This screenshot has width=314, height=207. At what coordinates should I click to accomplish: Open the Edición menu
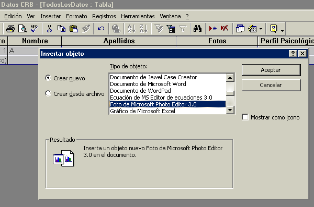(x=13, y=16)
